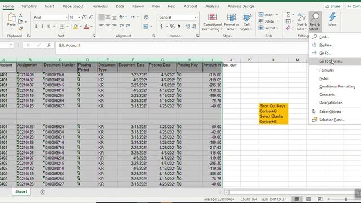The width and height of the screenshot is (361, 203).
Task: Select the Sheet1 tab
Action: point(21,192)
